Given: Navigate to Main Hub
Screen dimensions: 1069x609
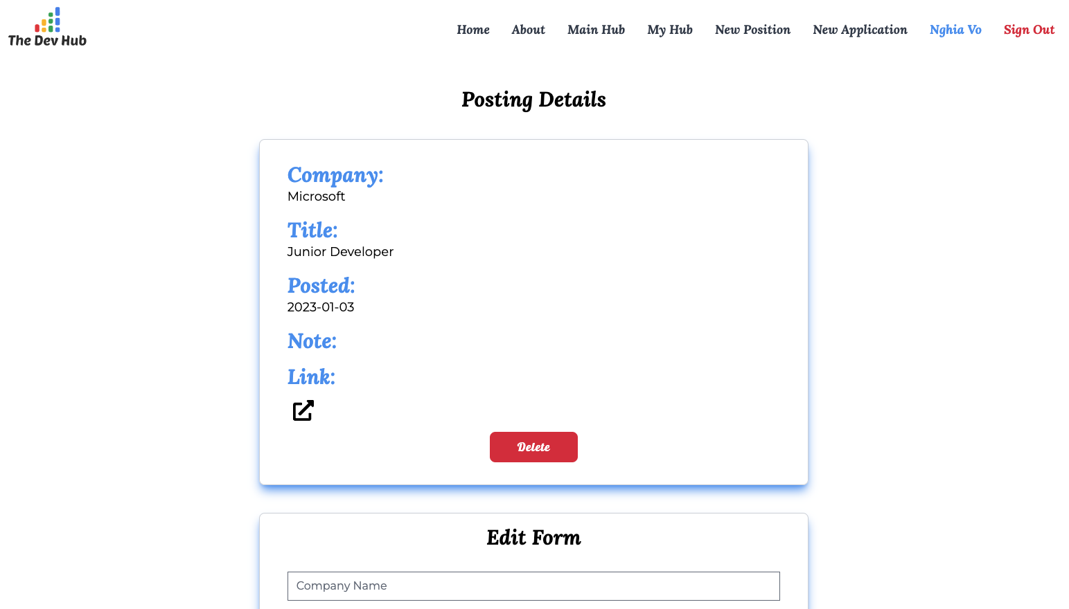Looking at the screenshot, I should [x=596, y=30].
